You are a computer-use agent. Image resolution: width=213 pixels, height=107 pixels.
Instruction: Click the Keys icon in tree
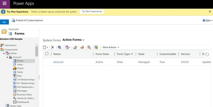[15, 76]
